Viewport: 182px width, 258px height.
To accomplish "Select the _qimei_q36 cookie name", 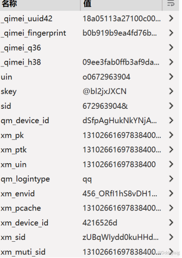I will (x=21, y=48).
